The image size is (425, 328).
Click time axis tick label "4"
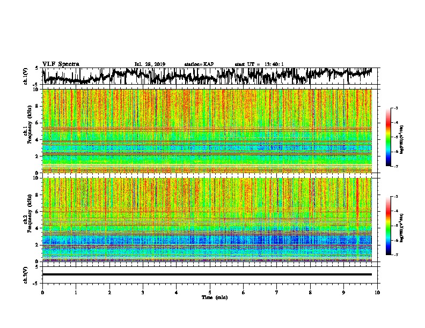pyautogui.click(x=177, y=293)
